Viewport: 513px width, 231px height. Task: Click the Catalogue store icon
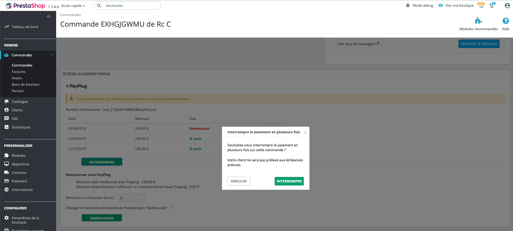(x=7, y=101)
